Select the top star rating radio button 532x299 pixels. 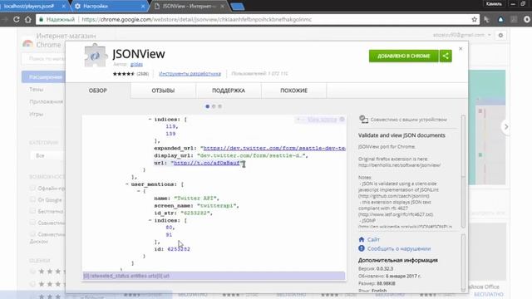coord(32,272)
